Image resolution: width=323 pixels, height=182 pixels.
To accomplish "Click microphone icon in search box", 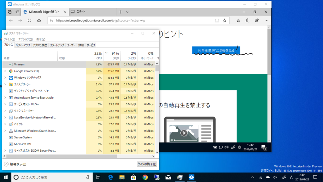I will pyautogui.click(x=88, y=177).
